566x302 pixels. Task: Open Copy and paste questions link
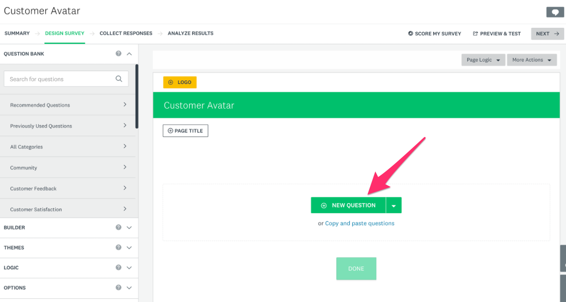(x=360, y=224)
